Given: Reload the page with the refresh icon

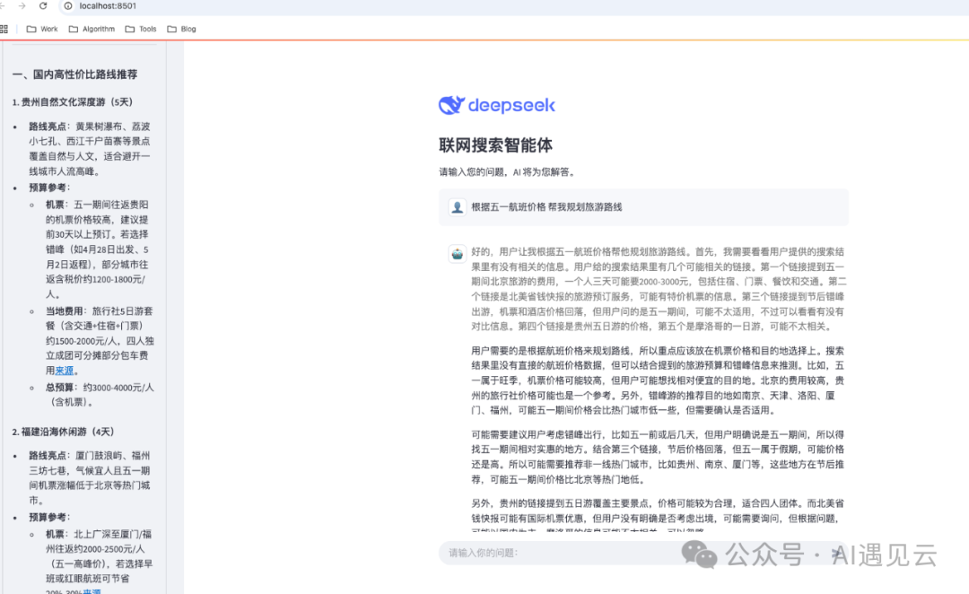Looking at the screenshot, I should pyautogui.click(x=43, y=5).
